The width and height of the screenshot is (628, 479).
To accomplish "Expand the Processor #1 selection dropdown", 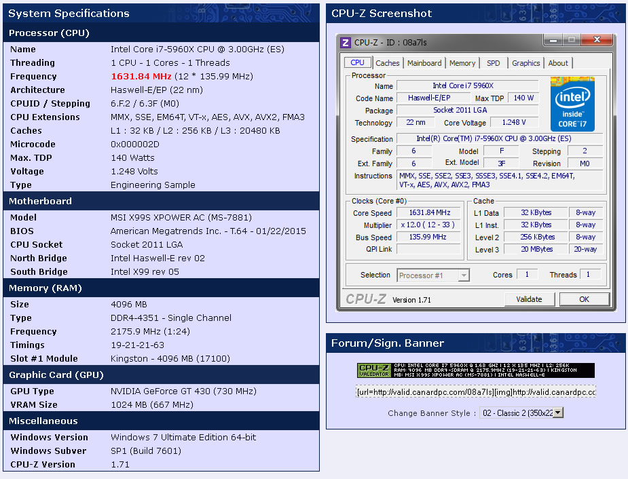I will (x=464, y=275).
